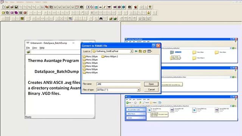Click the Open button in dialog

point(151,84)
